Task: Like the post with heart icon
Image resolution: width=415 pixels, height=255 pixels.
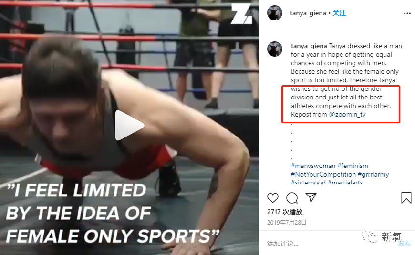Action: [272, 198]
